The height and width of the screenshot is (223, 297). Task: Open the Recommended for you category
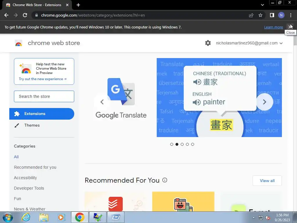click(35, 167)
